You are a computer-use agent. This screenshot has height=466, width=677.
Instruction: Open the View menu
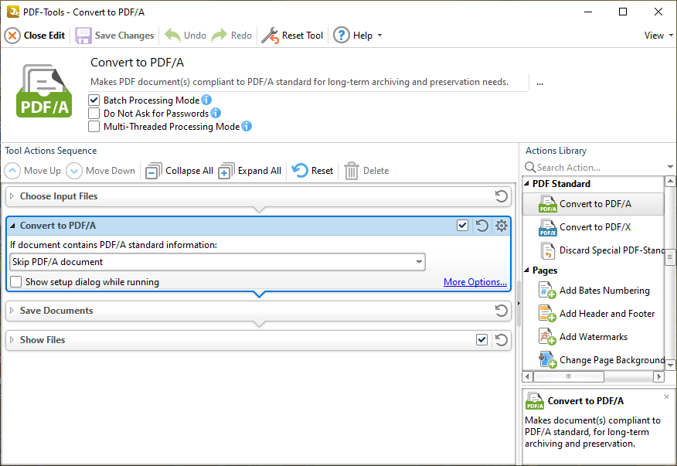click(x=655, y=35)
